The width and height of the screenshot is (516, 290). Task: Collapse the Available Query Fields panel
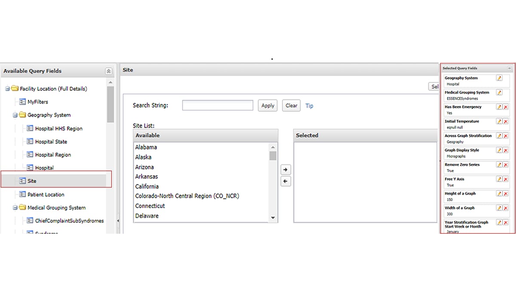click(108, 71)
